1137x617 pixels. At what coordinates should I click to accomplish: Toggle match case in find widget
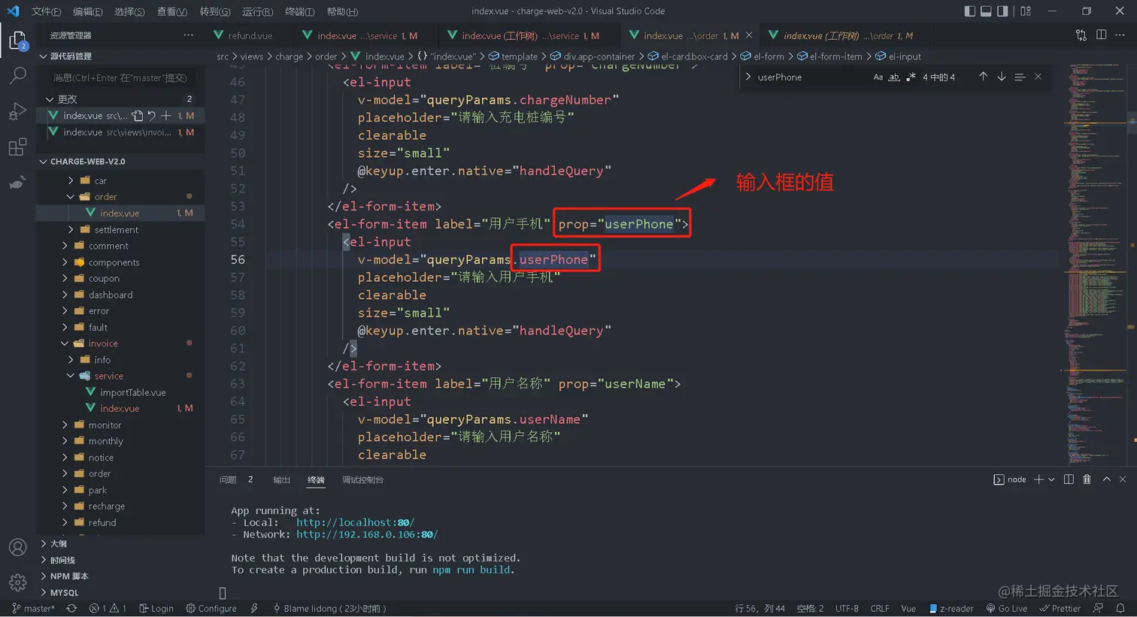pyautogui.click(x=878, y=77)
